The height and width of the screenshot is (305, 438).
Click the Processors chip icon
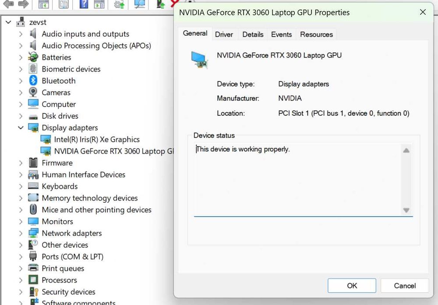coord(33,280)
